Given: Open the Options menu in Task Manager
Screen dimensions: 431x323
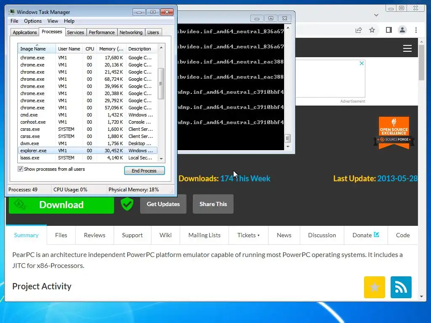Looking at the screenshot, I should (33, 21).
